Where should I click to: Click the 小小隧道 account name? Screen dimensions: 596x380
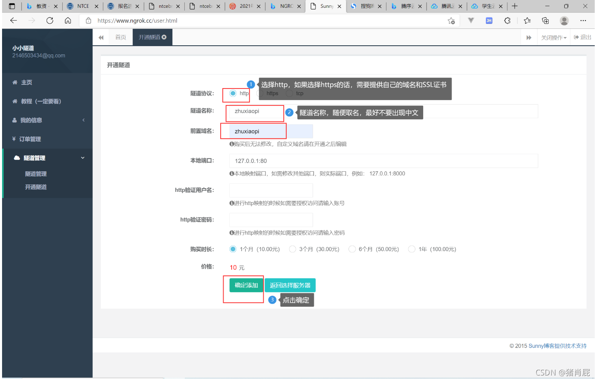coord(23,48)
